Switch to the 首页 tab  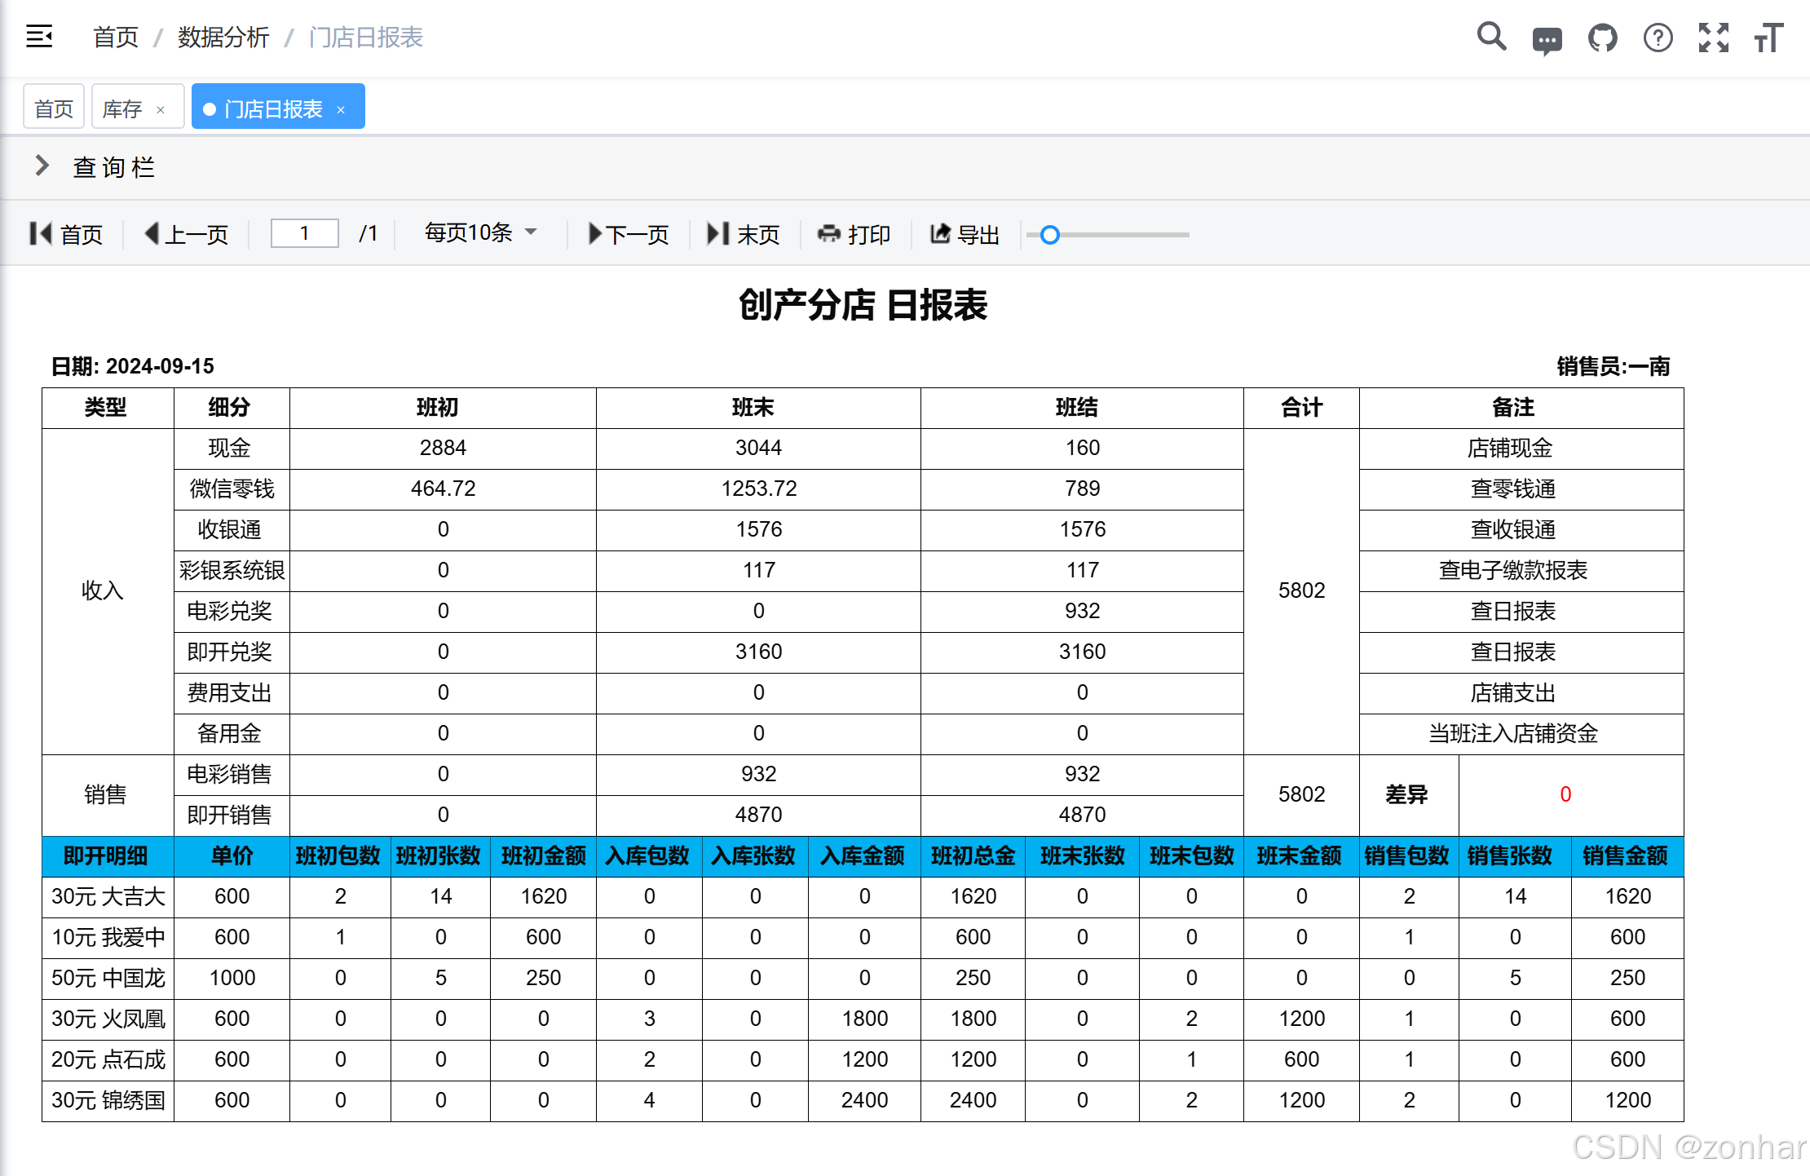pos(54,108)
